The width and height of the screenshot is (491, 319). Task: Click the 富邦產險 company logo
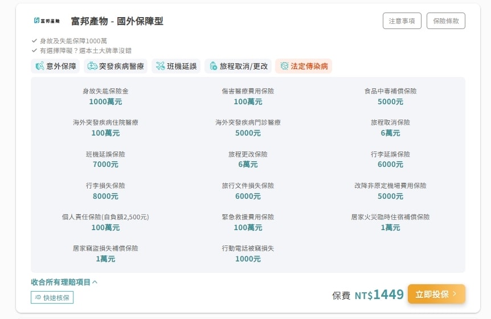(47, 21)
